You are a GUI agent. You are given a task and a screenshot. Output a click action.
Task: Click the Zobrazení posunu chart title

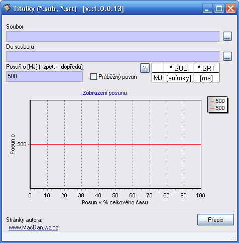[x=105, y=93]
